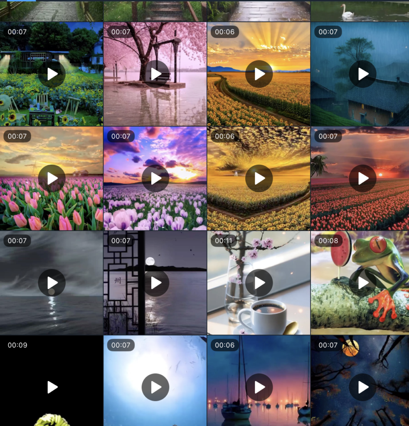
Task: Open the wooden garden stairs thumbnail
Action: (155, 11)
